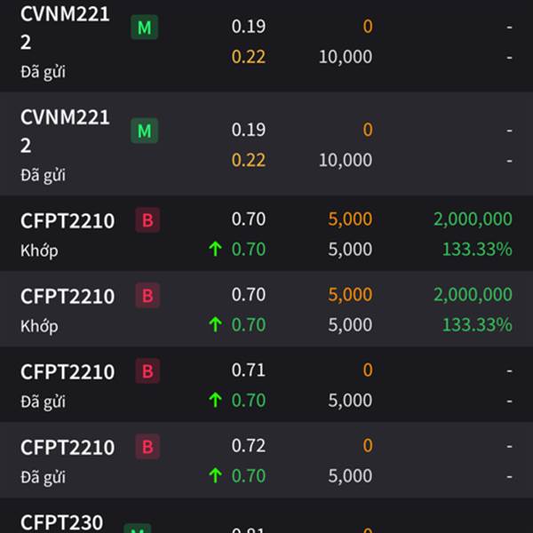Tap the 2,000,000 value on first matched order
The height and width of the screenshot is (533, 533).
pos(473,219)
